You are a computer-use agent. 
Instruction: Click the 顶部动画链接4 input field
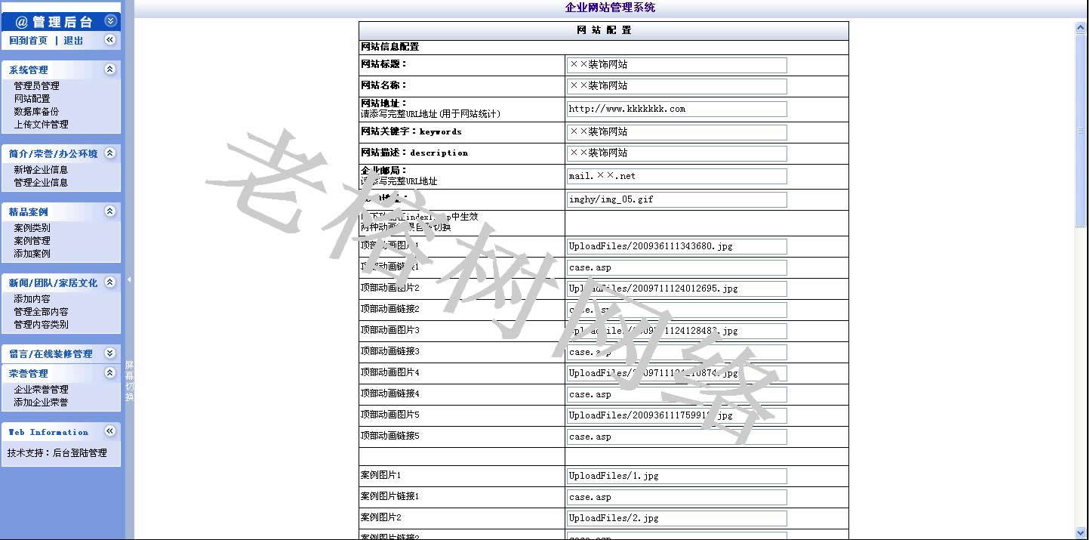pyautogui.click(x=676, y=394)
